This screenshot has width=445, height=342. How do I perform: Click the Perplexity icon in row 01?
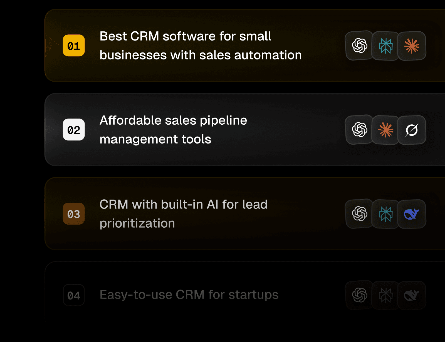point(386,46)
